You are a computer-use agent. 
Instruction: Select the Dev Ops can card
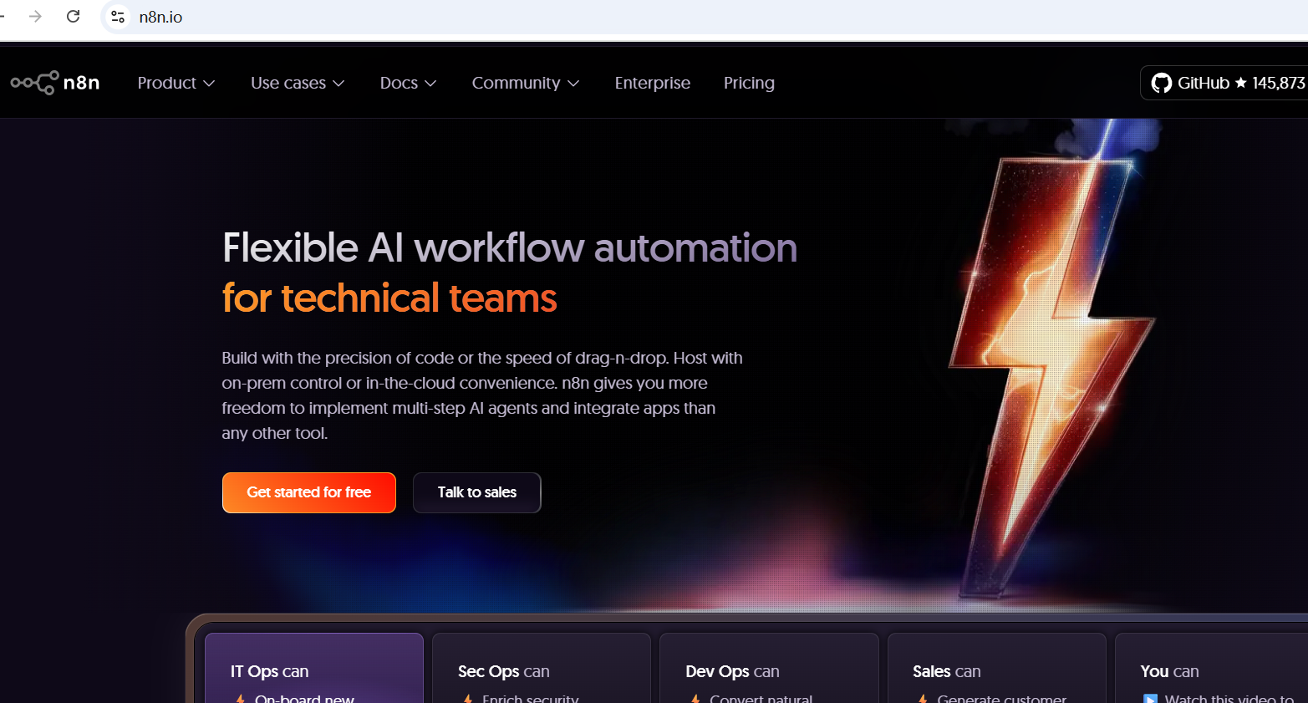point(768,670)
